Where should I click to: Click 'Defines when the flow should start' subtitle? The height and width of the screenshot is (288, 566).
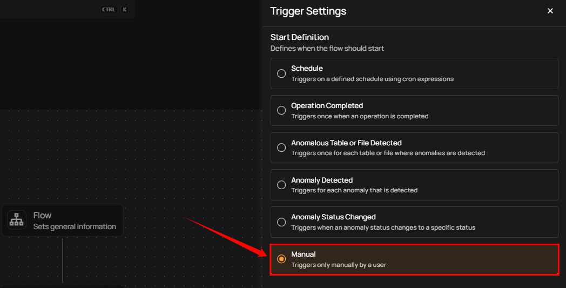coord(327,48)
